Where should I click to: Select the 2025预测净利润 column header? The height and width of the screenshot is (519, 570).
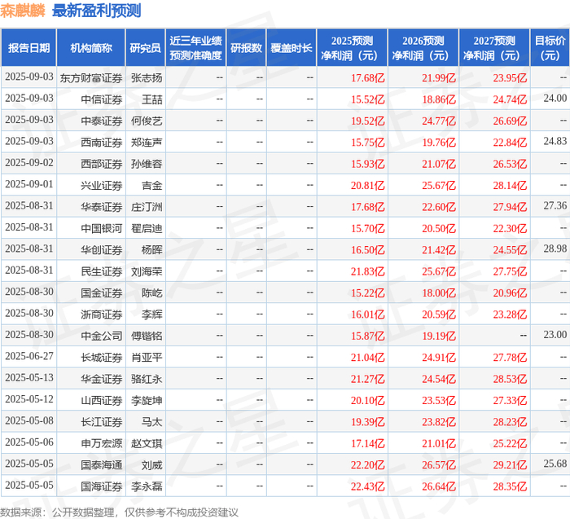353,48
